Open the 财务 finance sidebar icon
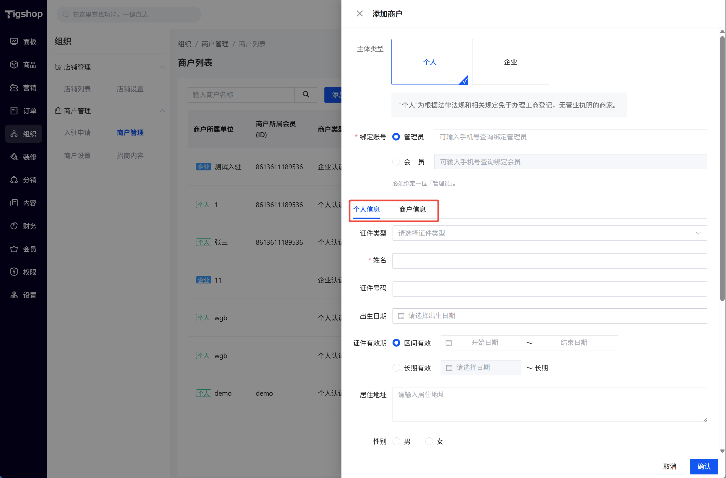The height and width of the screenshot is (478, 726). click(x=14, y=226)
